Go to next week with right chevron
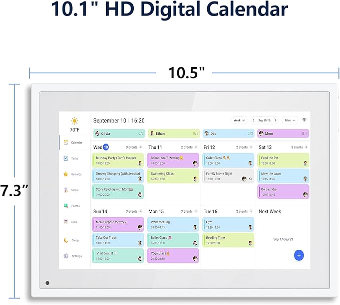 tap(275, 120)
